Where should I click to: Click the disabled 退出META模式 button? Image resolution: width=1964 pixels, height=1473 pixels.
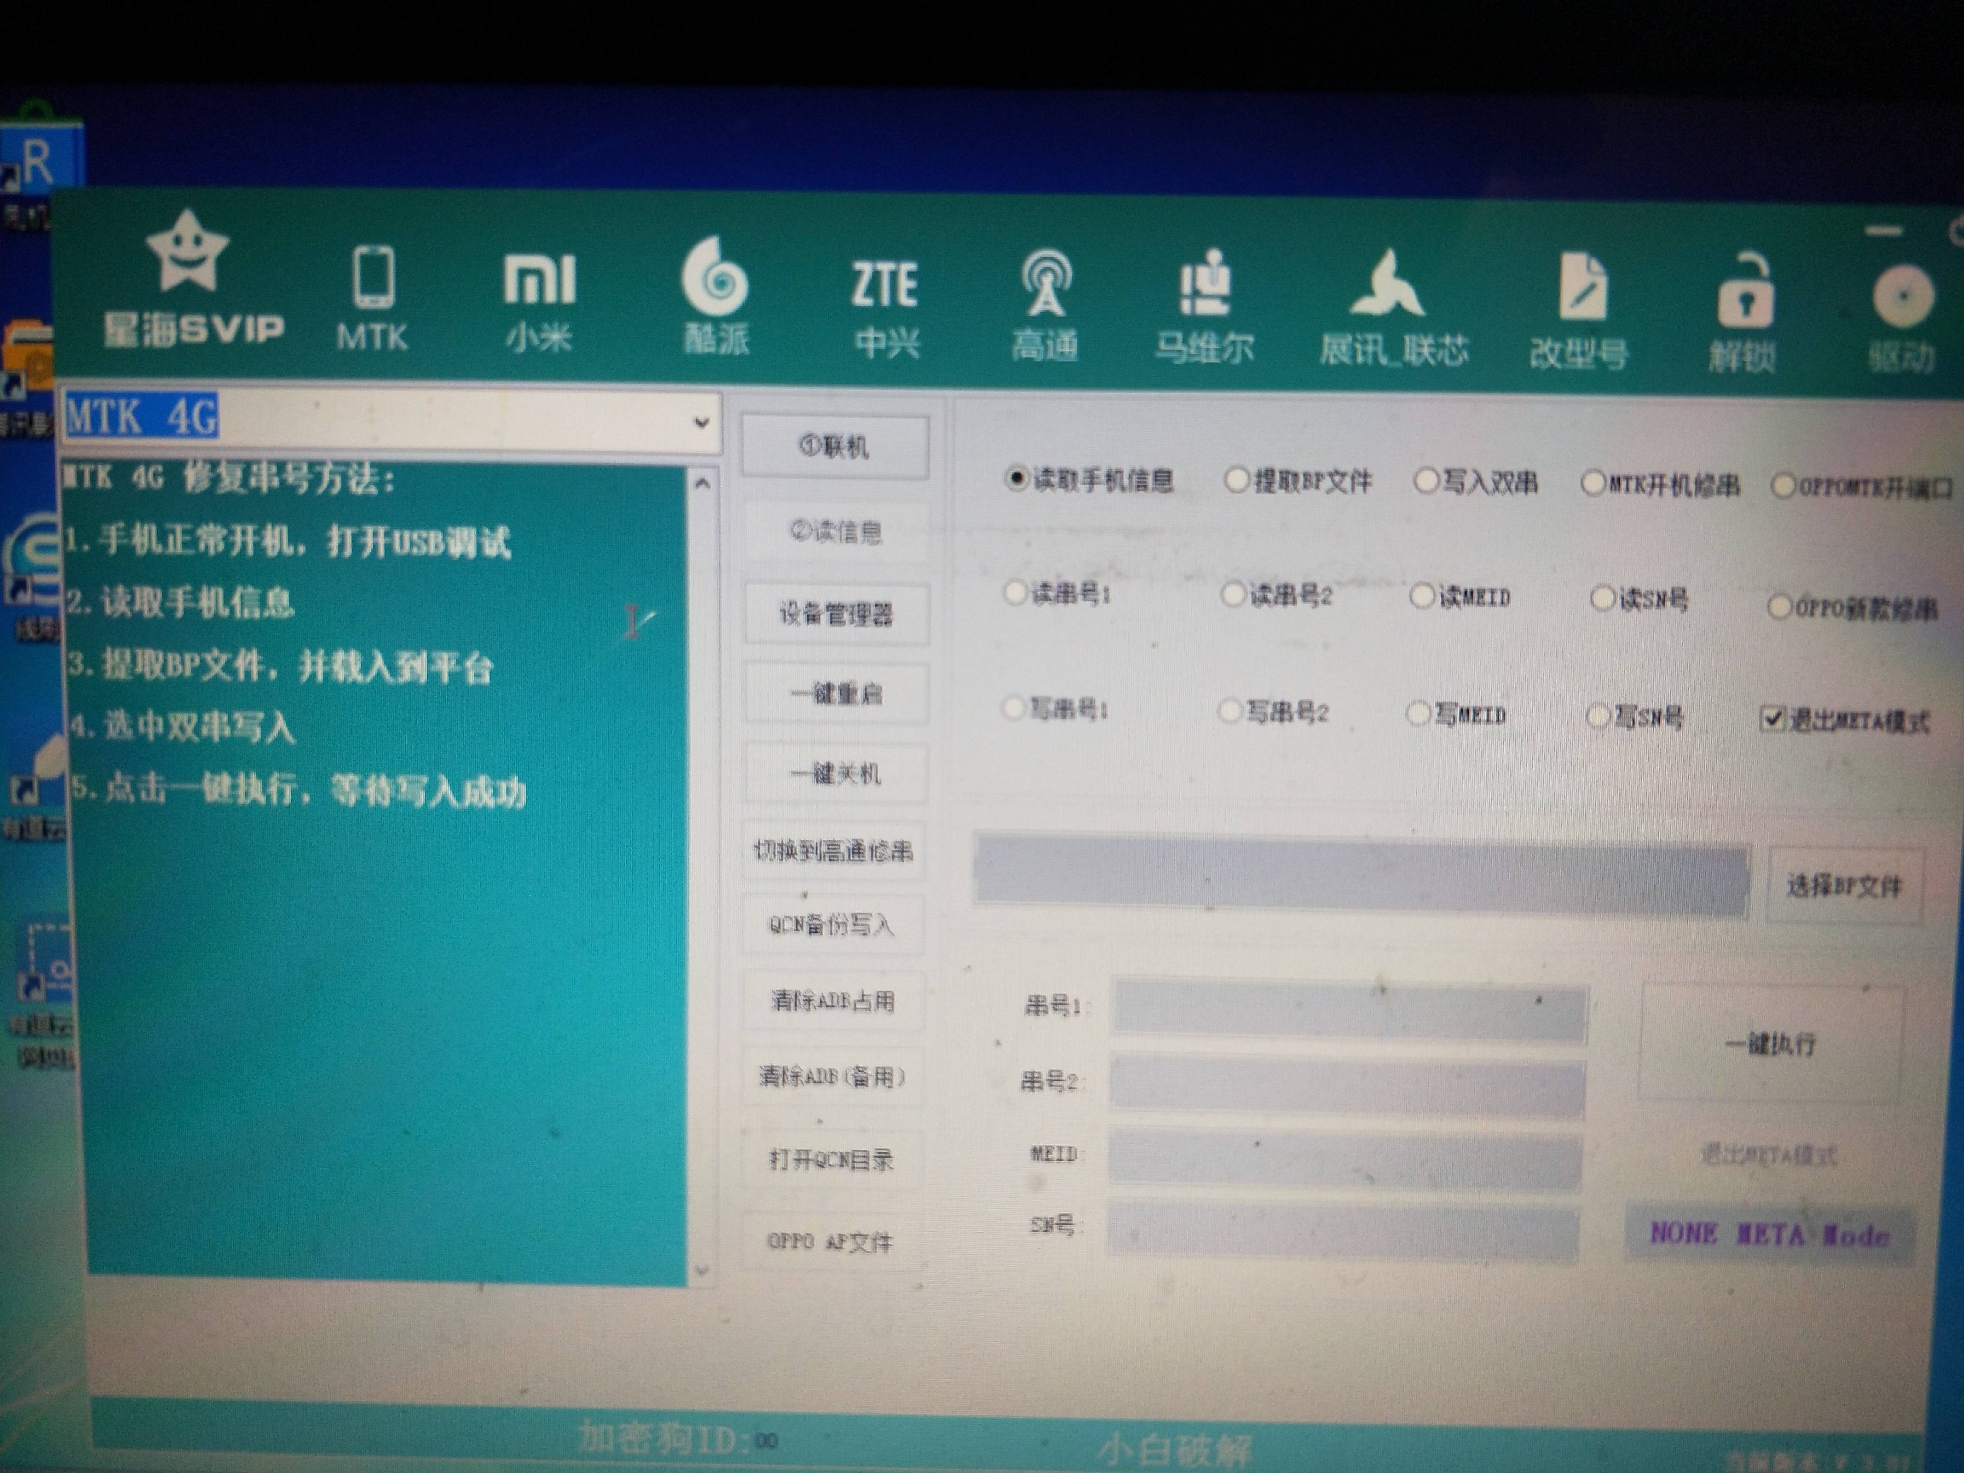(x=1769, y=1154)
